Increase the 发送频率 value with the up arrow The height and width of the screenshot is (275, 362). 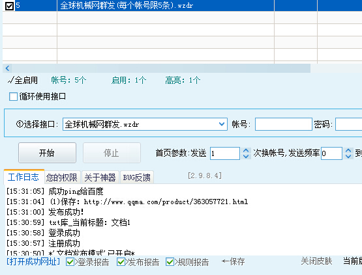[348, 150]
